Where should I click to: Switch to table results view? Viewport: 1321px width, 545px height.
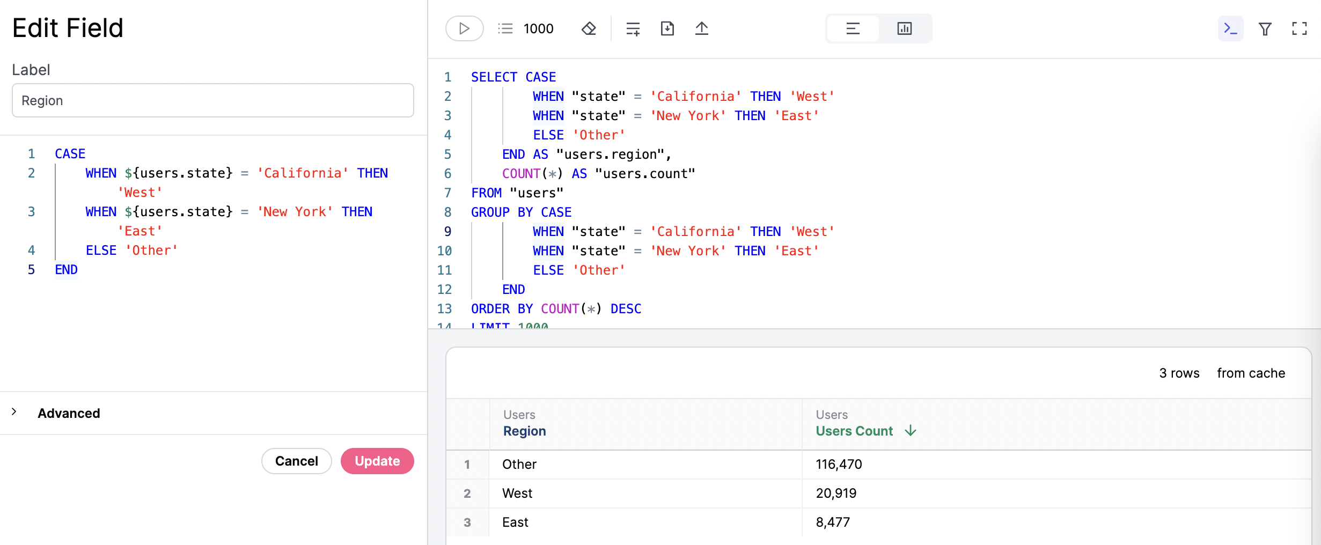[853, 28]
